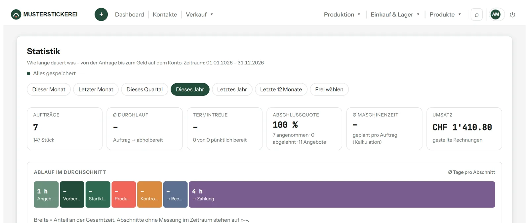
Task: Click the Ø Maschinenzeit statistic card
Action: tap(384, 129)
